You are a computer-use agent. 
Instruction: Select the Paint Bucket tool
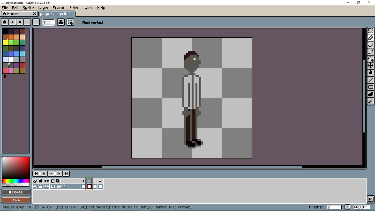[x=371, y=73]
